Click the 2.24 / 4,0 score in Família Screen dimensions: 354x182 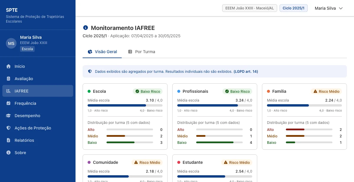tap(333, 100)
